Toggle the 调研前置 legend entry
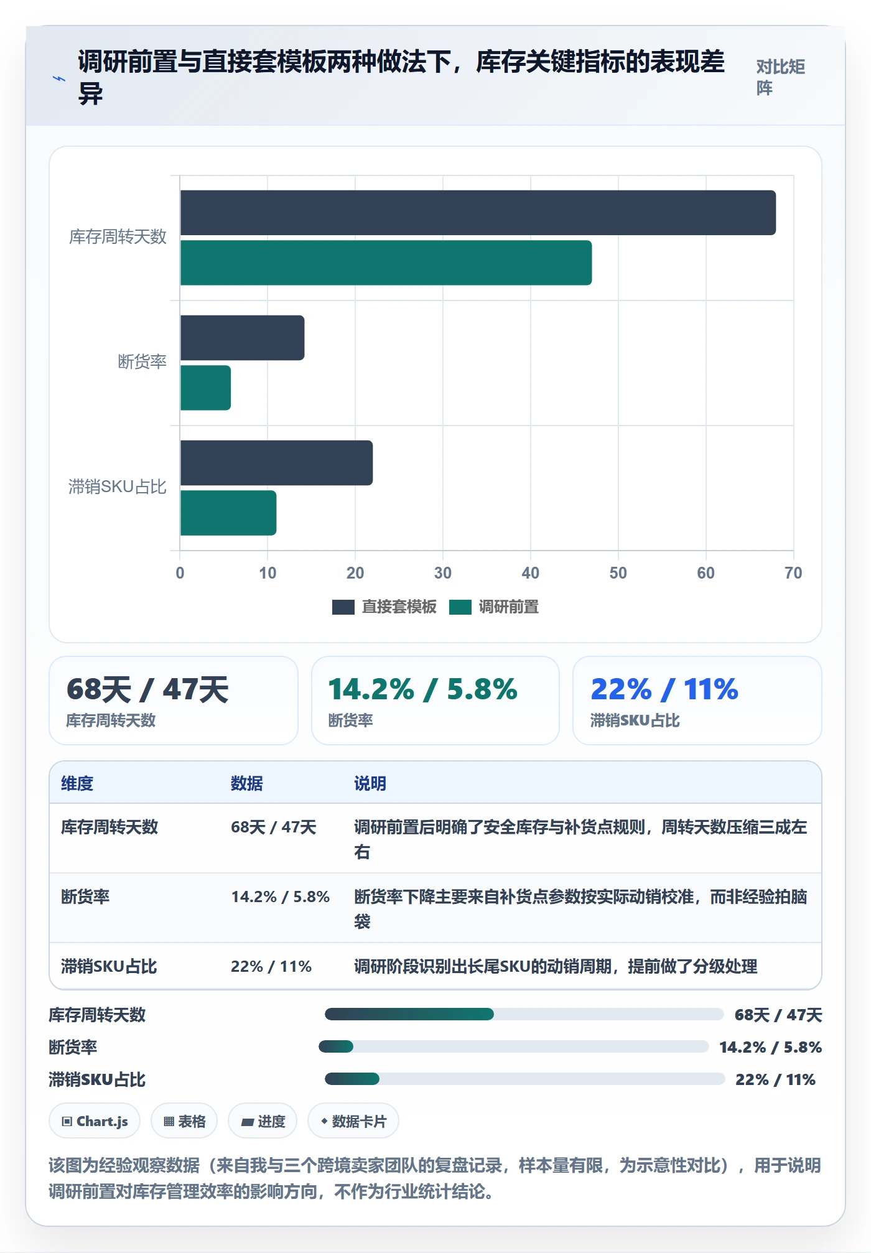The width and height of the screenshot is (871, 1253). pyautogui.click(x=493, y=607)
